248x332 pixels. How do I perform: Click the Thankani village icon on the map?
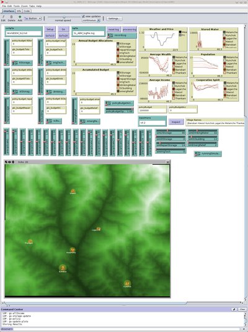(x=30, y=241)
